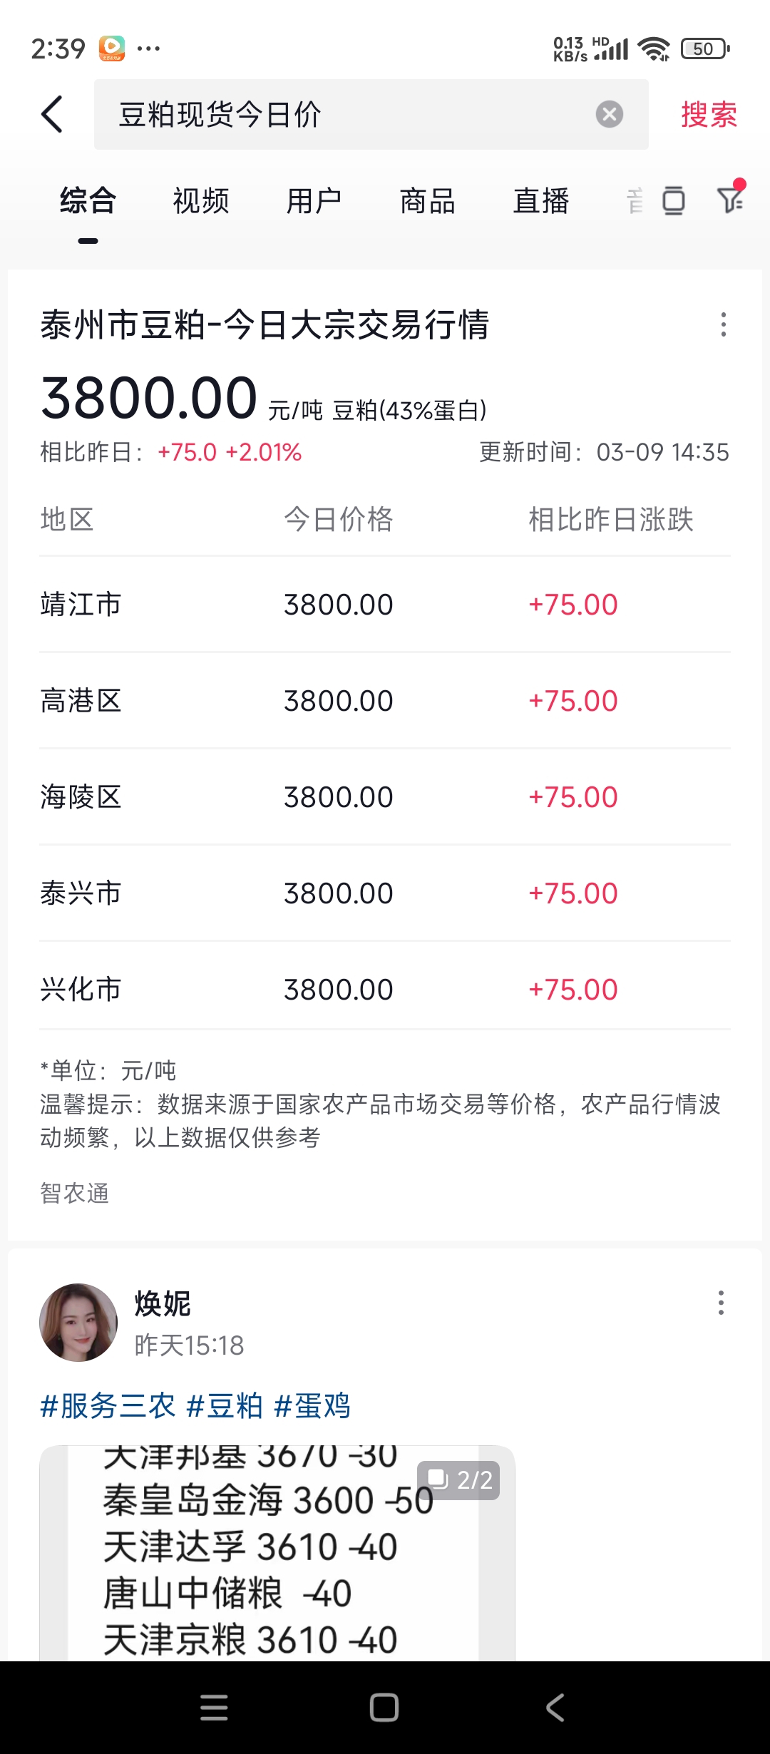Screen dimensions: 770x1754
Task: Clear the search text with X icon
Action: (x=609, y=114)
